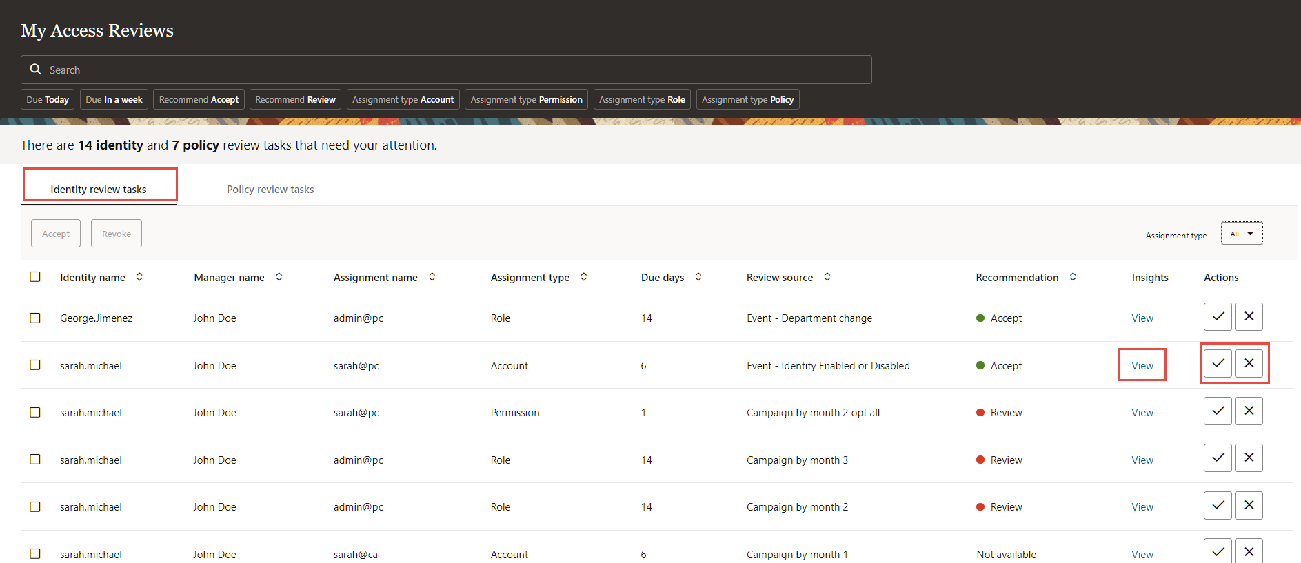Sort by Assignment name column arrows

pyautogui.click(x=432, y=276)
